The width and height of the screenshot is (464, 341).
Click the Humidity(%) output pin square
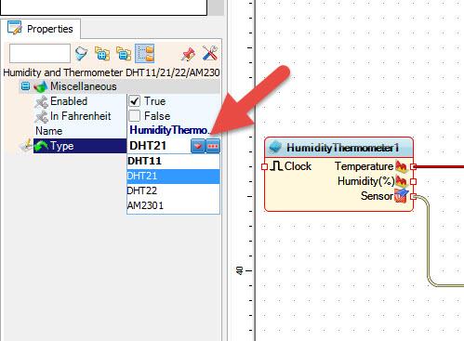pos(413,181)
